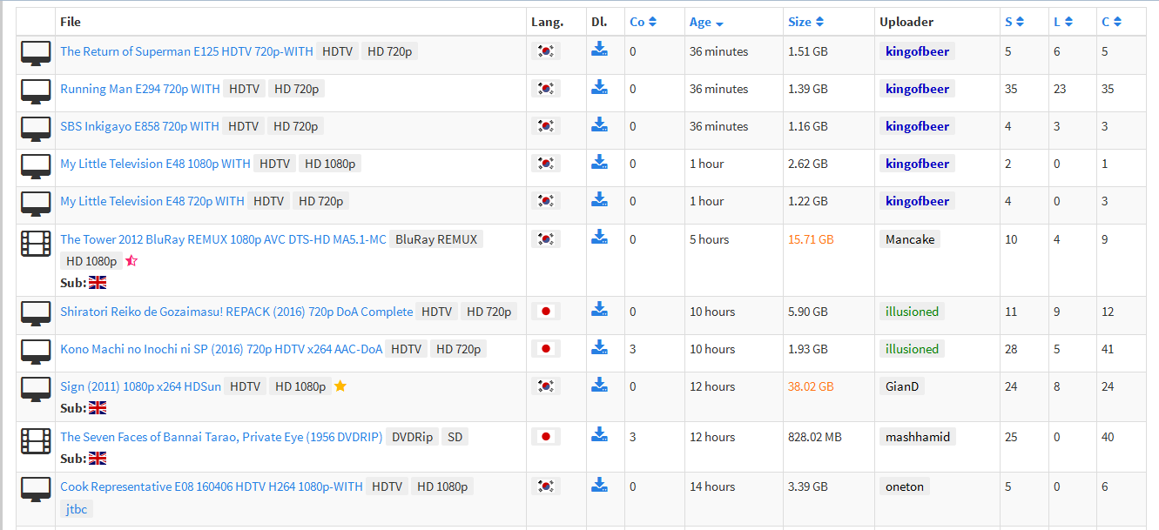Click the TV icon beside SBS Inkigayo E858
The height and width of the screenshot is (530, 1159).
coord(36,128)
